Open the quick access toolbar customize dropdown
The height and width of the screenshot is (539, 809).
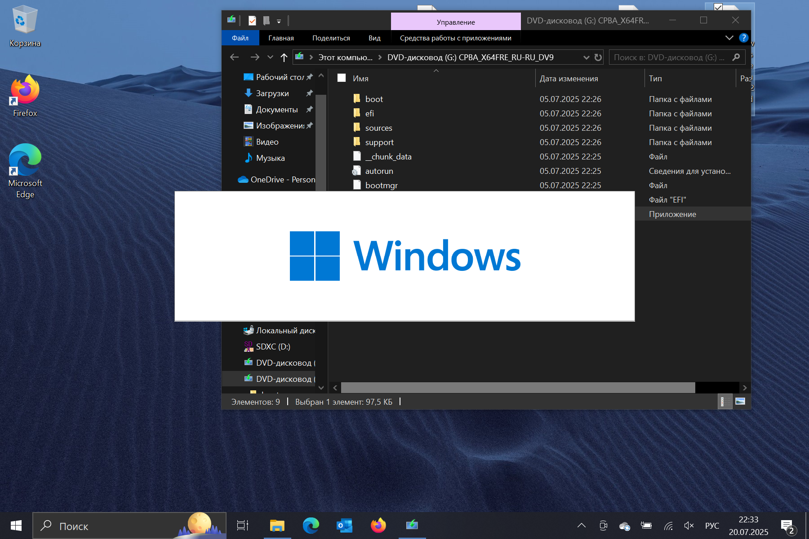(279, 21)
